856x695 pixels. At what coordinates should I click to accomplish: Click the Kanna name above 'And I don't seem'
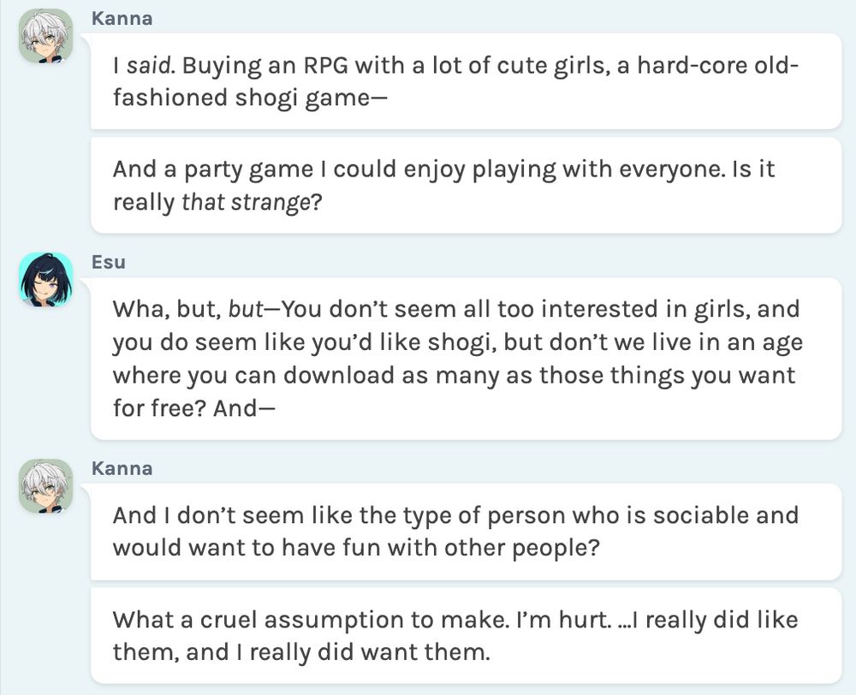pos(122,468)
